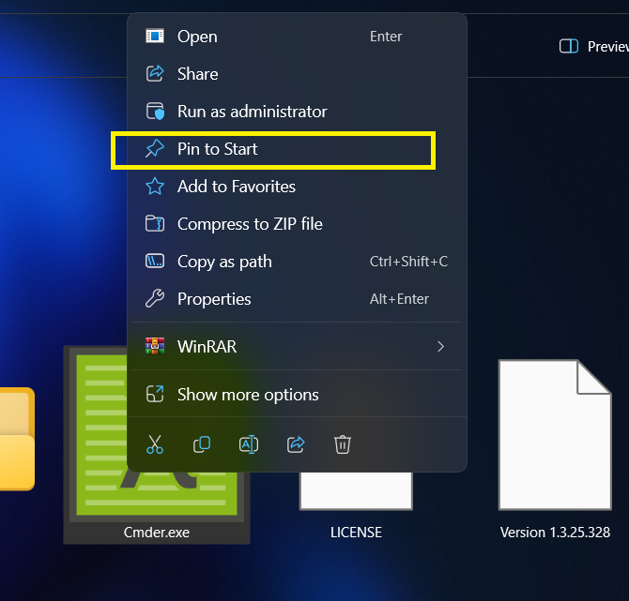
Task: Click the Delete trash can icon
Action: click(x=343, y=444)
